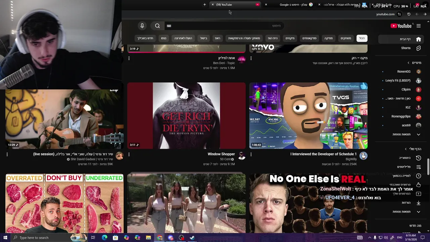Select the 'חדש בשבילך' filter chip
The width and height of the screenshot is (430, 242).
click(x=145, y=38)
